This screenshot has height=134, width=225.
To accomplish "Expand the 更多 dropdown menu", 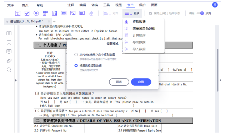I will (132, 13).
